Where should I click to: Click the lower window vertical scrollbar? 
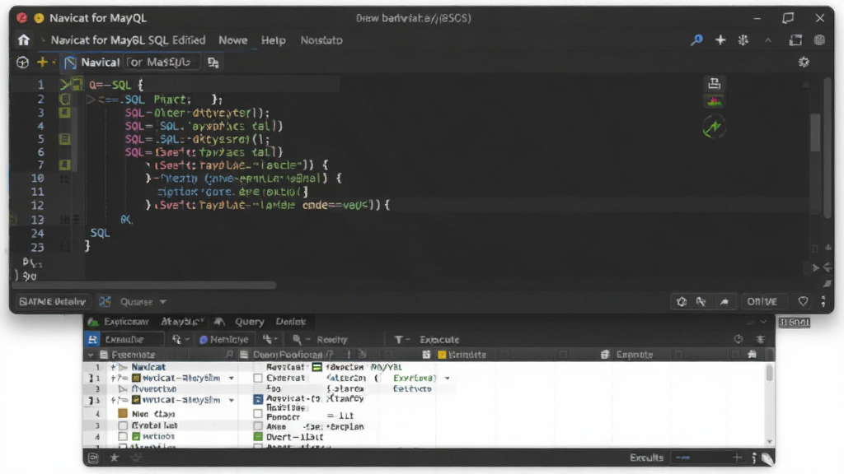coord(769,373)
